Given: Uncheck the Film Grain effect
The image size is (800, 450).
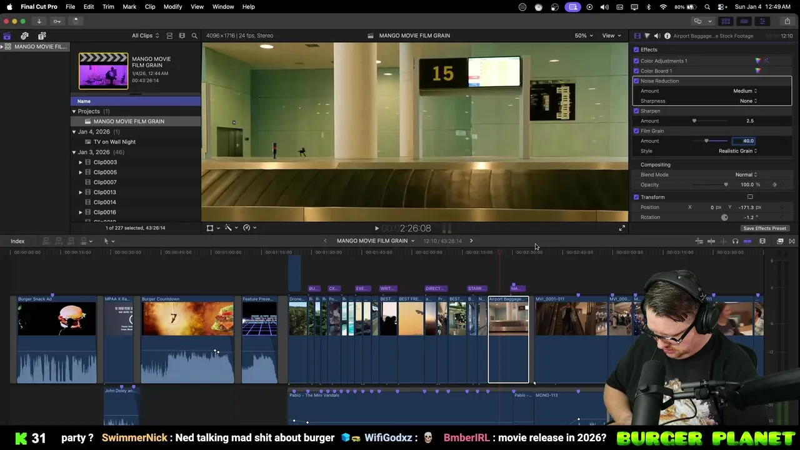Looking at the screenshot, I should (636, 131).
